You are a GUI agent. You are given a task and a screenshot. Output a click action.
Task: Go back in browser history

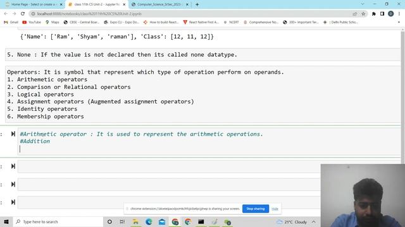click(6, 14)
